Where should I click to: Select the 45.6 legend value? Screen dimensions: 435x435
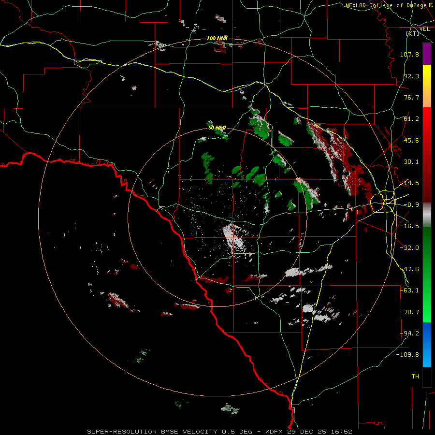pyautogui.click(x=411, y=140)
